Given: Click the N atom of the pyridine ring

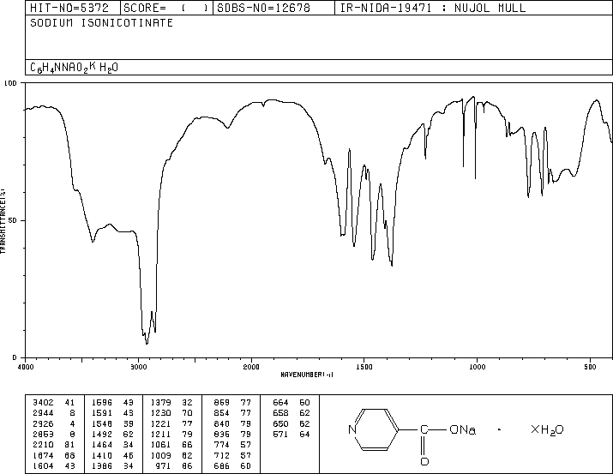Looking at the screenshot, I should 352,429.
